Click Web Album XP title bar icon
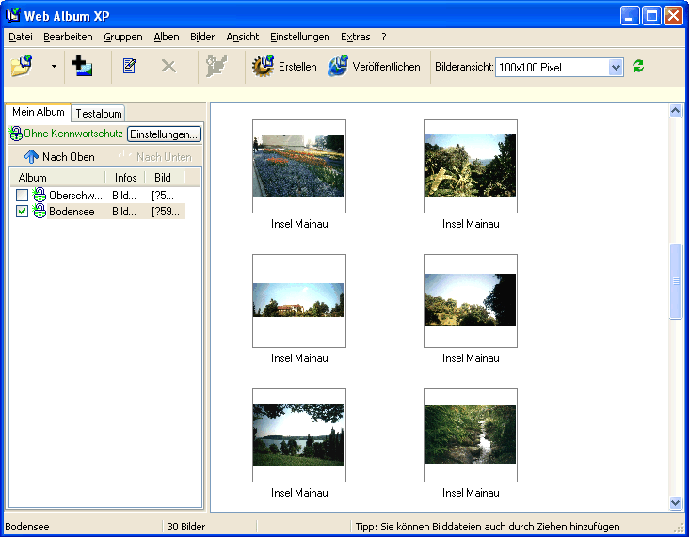This screenshot has width=689, height=537. click(13, 15)
